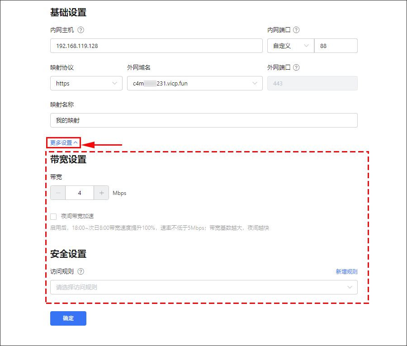The height and width of the screenshot is (346, 407).
Task: Open the 请选择访问规则 dropdown
Action: point(203,287)
